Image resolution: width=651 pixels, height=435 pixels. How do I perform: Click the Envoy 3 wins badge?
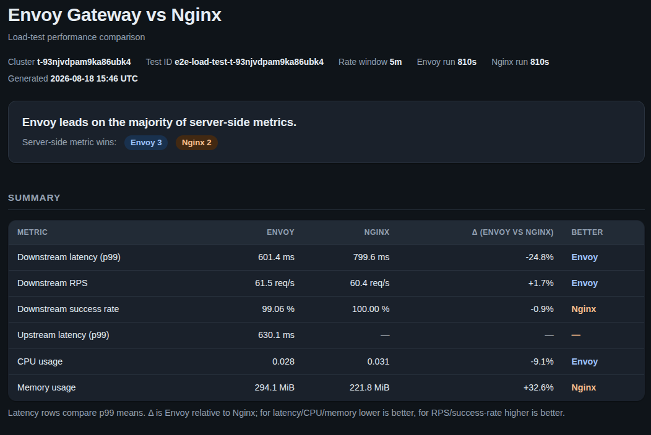coord(146,143)
